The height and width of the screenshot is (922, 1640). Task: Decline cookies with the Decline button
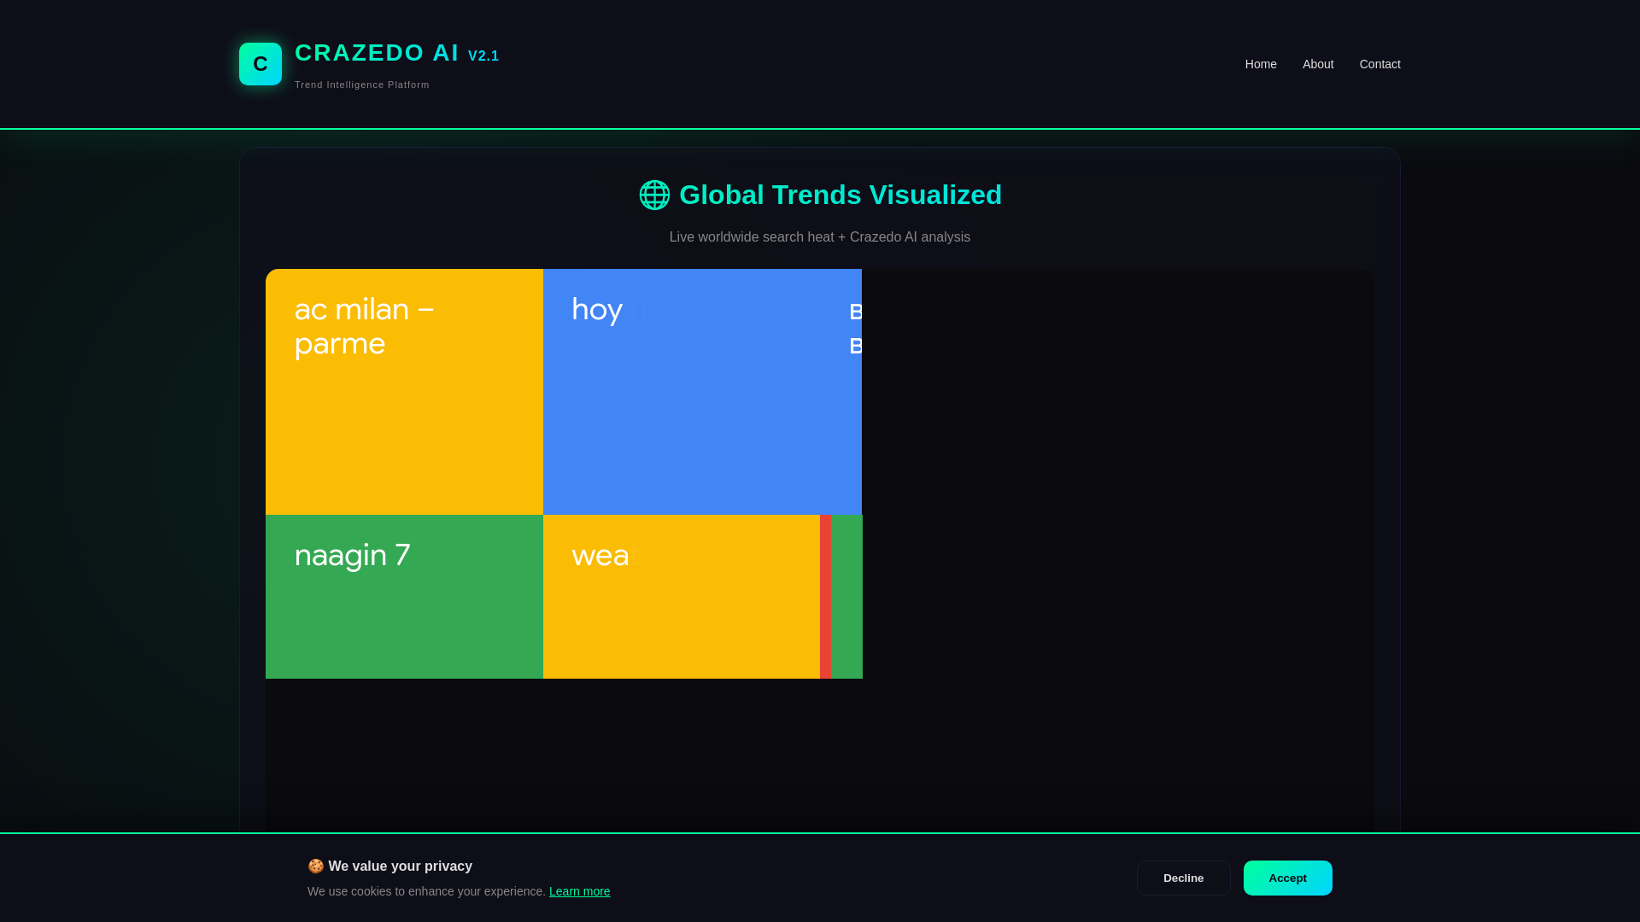coord(1183,878)
